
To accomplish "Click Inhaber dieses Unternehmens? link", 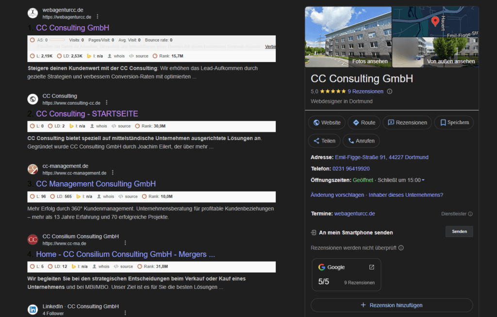I will coord(406,195).
